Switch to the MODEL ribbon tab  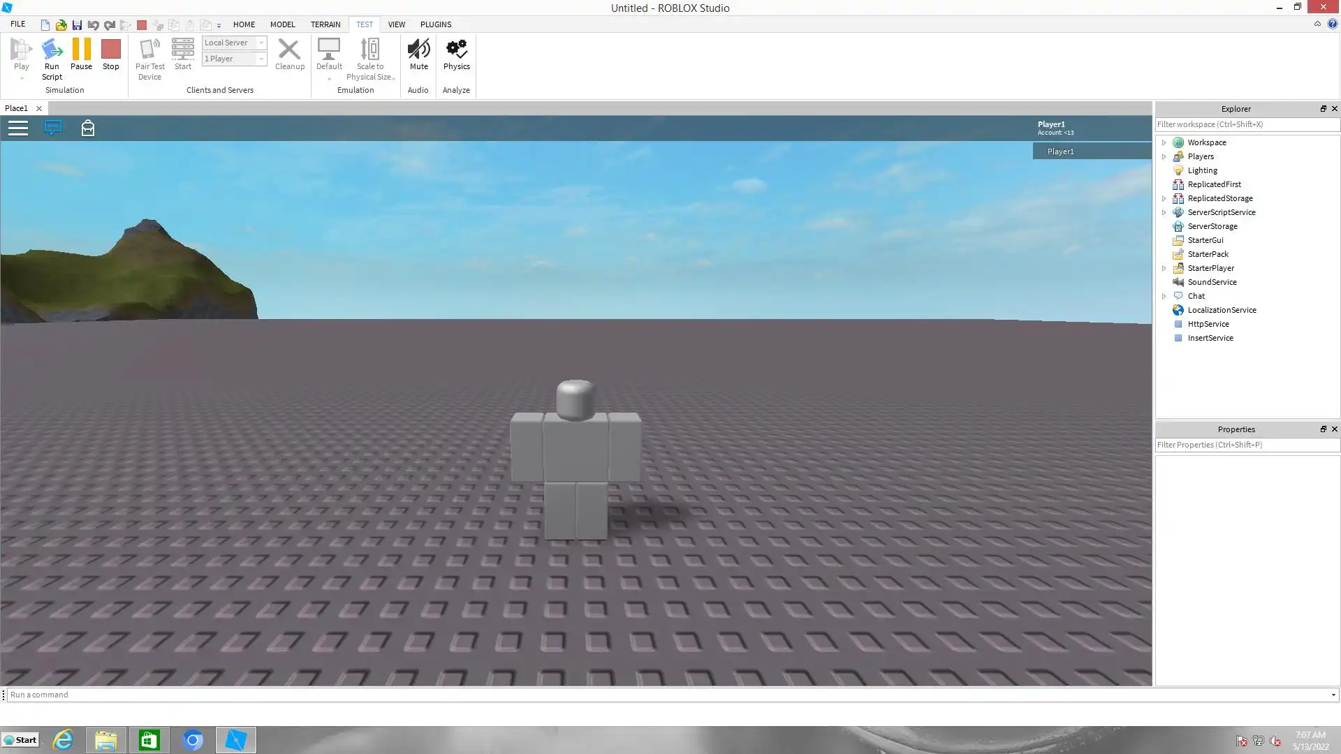pos(282,24)
